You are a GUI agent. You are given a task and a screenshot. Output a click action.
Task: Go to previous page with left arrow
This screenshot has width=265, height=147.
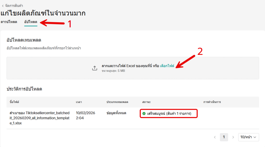pos(215,137)
